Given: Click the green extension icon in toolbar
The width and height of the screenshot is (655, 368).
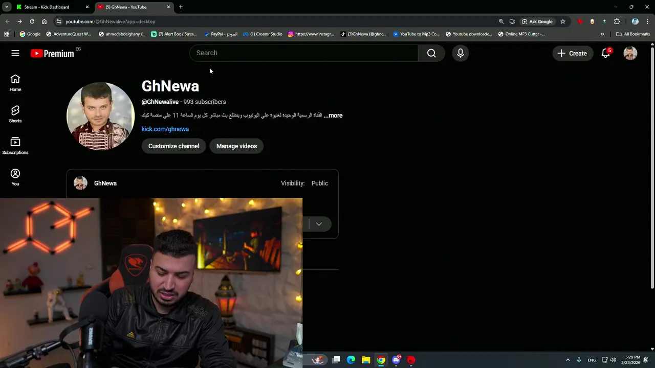Looking at the screenshot, I should coord(604,21).
